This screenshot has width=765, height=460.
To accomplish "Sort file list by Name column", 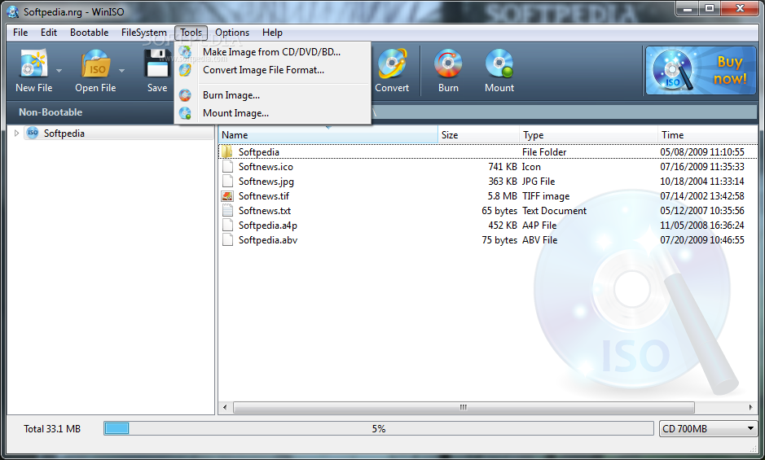I will point(328,134).
